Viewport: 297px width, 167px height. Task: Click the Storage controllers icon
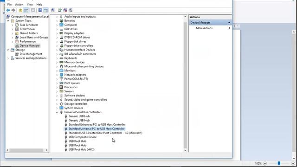(61, 104)
